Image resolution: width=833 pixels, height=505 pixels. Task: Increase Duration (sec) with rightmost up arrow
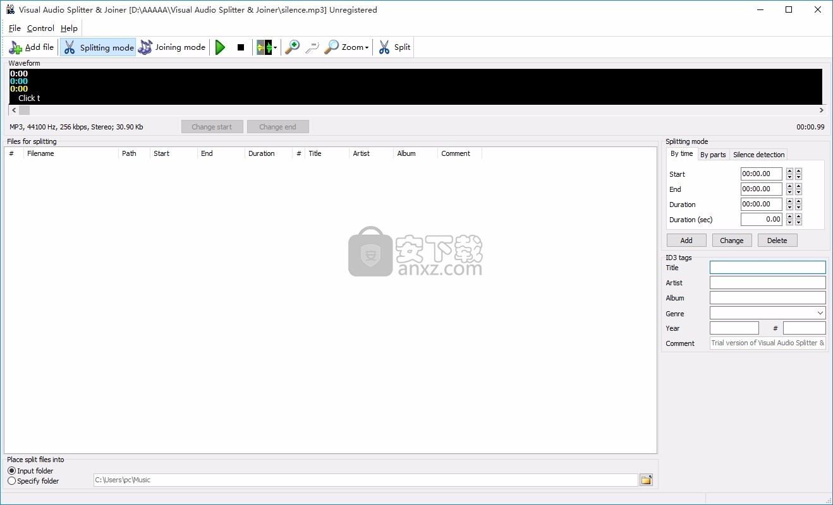click(x=798, y=217)
